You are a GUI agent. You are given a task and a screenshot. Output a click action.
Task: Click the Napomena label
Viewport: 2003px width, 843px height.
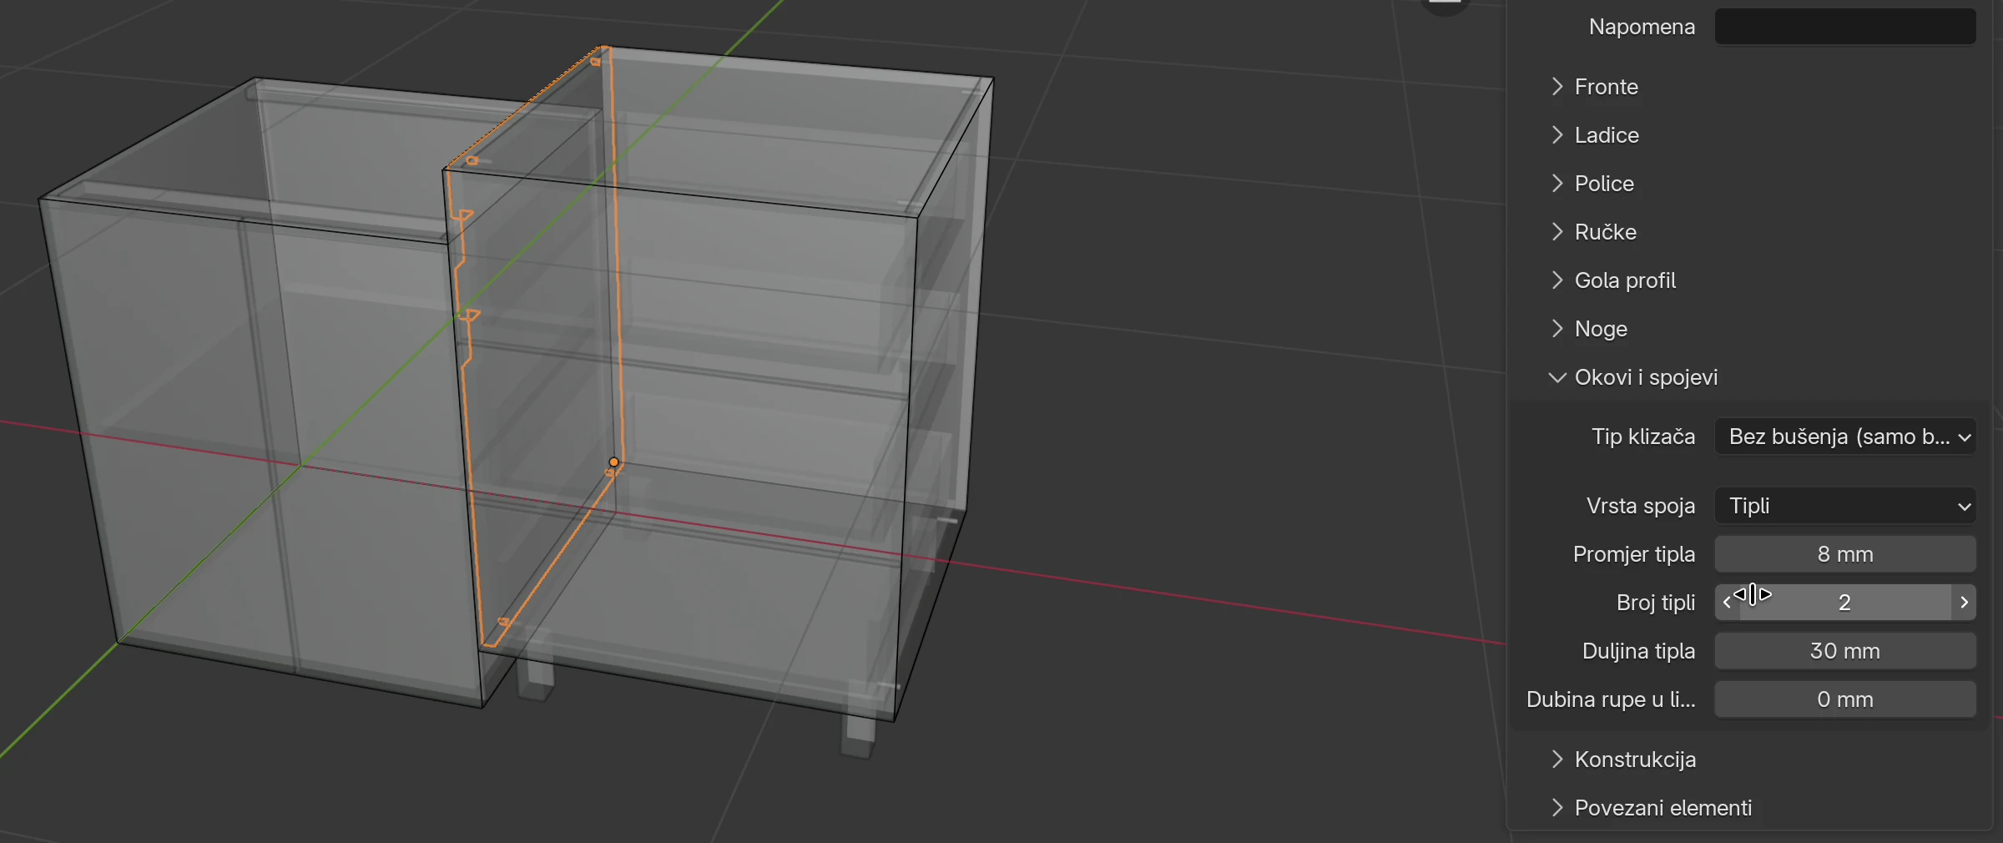[1642, 27]
